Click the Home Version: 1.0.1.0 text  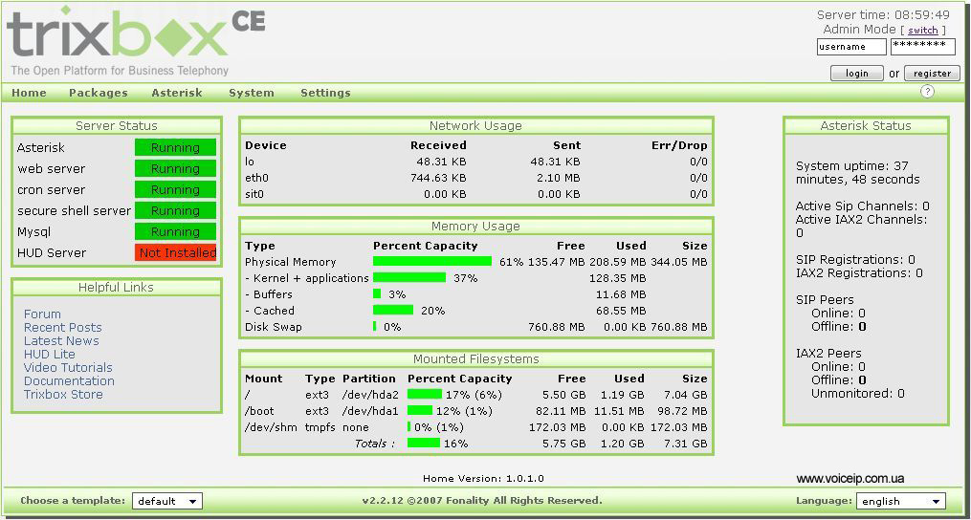point(484,478)
